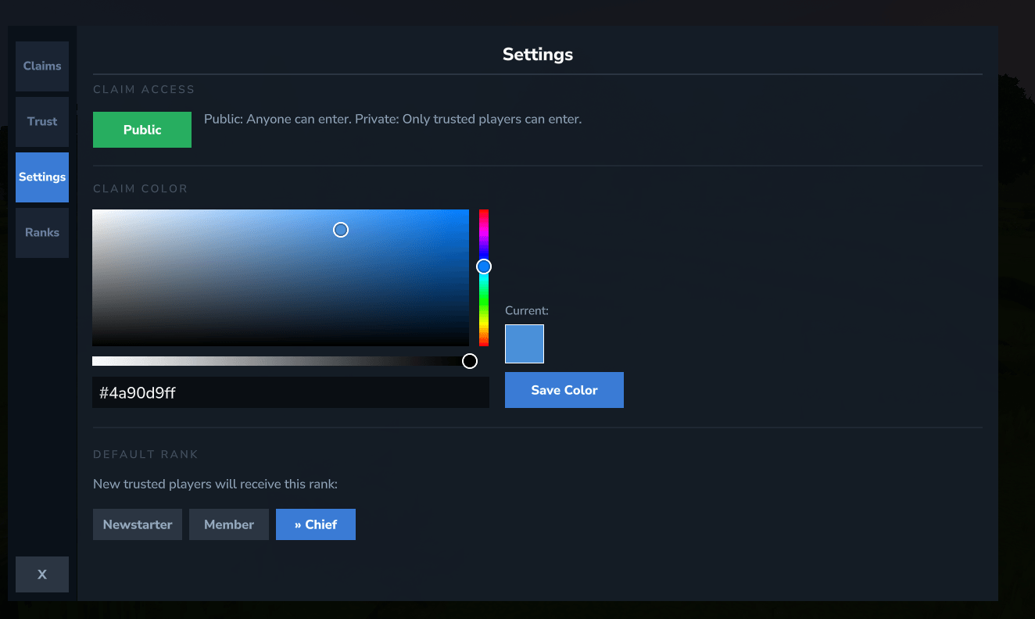
Task: Pick yellow on the vertical hue strip
Action: pos(484,323)
